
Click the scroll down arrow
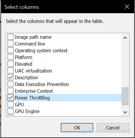tap(125, 112)
